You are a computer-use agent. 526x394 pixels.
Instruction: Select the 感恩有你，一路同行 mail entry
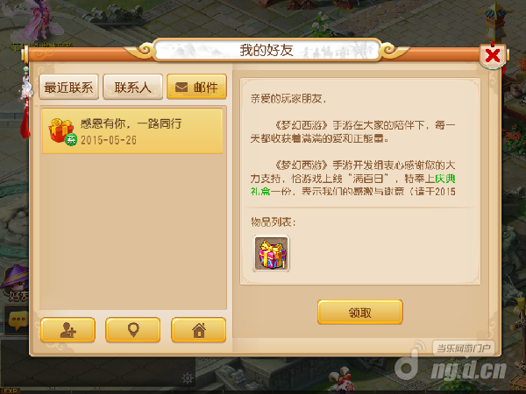point(131,131)
